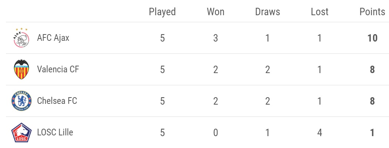Select LOSC Lille's 1 point value
This screenshot has width=389, height=148.
coord(372,133)
